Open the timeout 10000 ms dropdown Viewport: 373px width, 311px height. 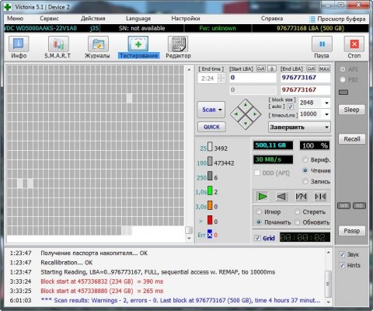pyautogui.click(x=327, y=114)
